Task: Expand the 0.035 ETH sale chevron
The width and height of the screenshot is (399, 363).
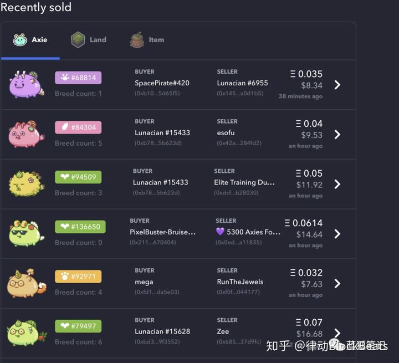Action: pyautogui.click(x=337, y=85)
